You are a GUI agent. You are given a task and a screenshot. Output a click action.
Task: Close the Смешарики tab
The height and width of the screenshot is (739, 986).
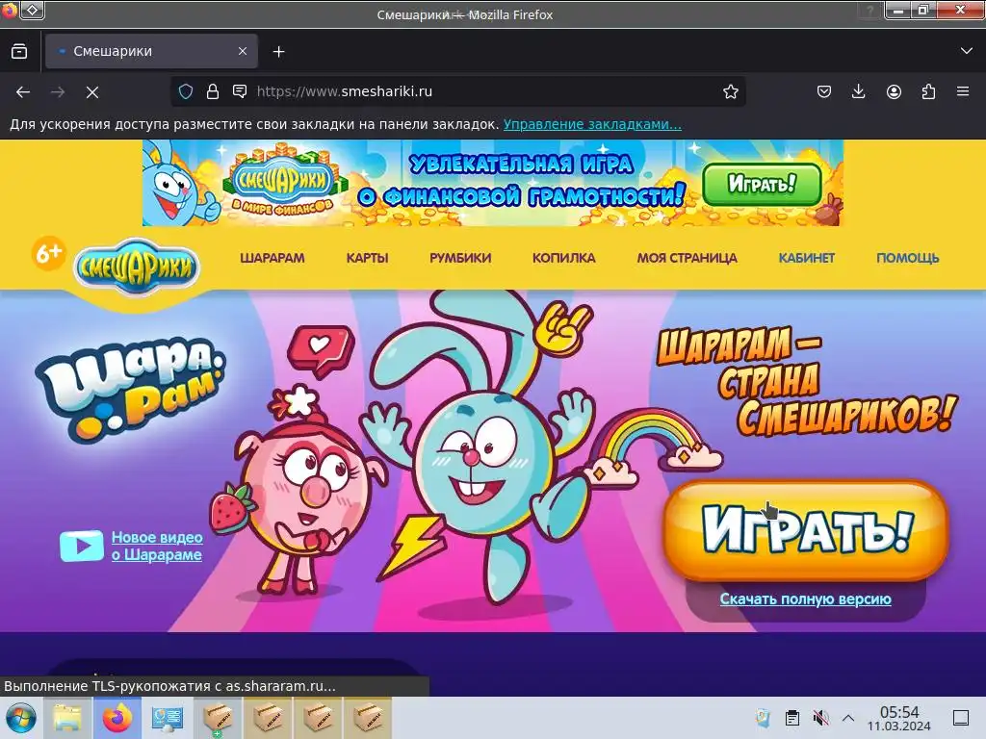coord(242,52)
